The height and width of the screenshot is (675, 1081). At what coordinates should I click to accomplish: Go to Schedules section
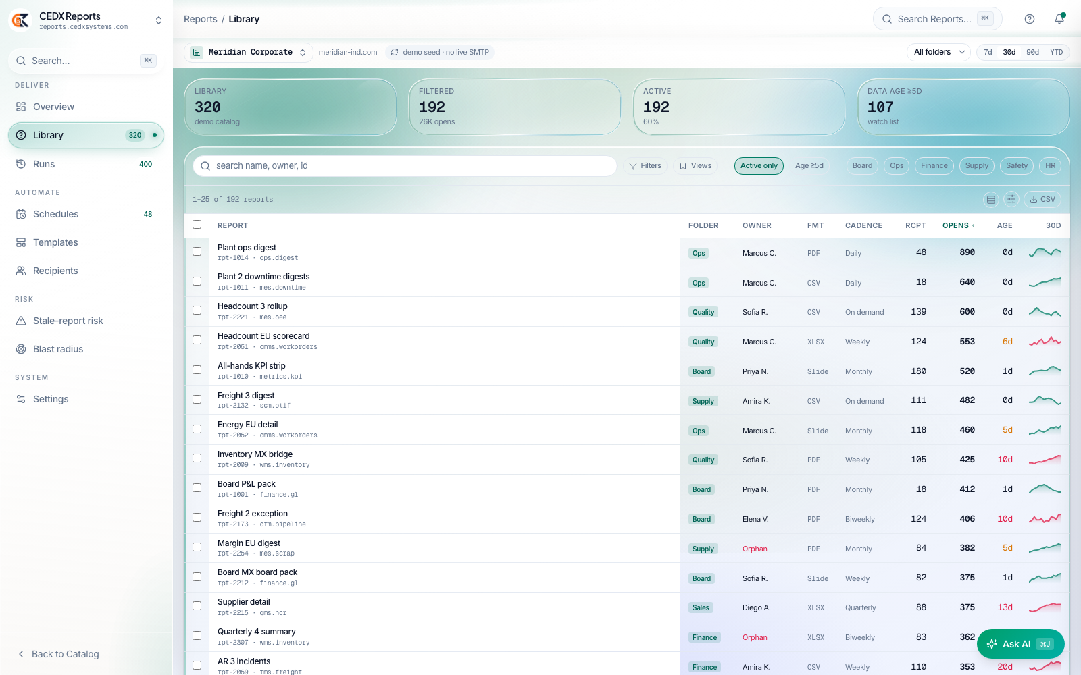[86, 214]
